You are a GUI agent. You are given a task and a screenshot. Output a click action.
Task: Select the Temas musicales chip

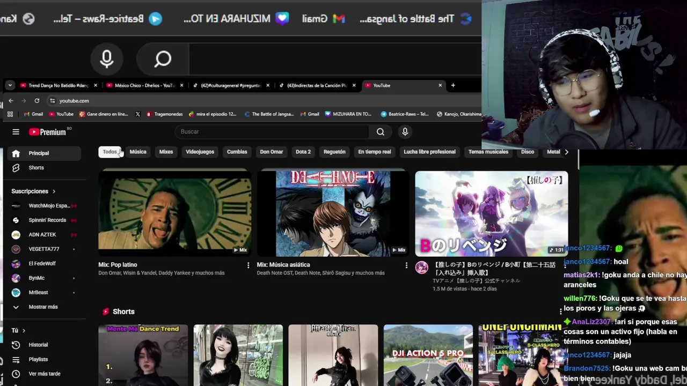[488, 152]
